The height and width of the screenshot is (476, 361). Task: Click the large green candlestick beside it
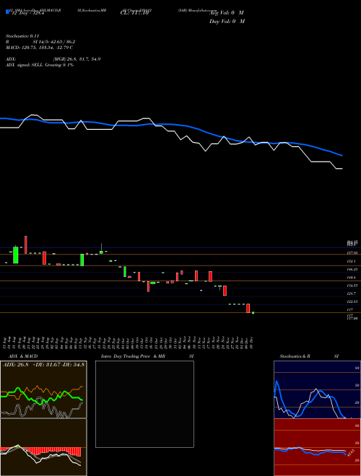(16, 255)
